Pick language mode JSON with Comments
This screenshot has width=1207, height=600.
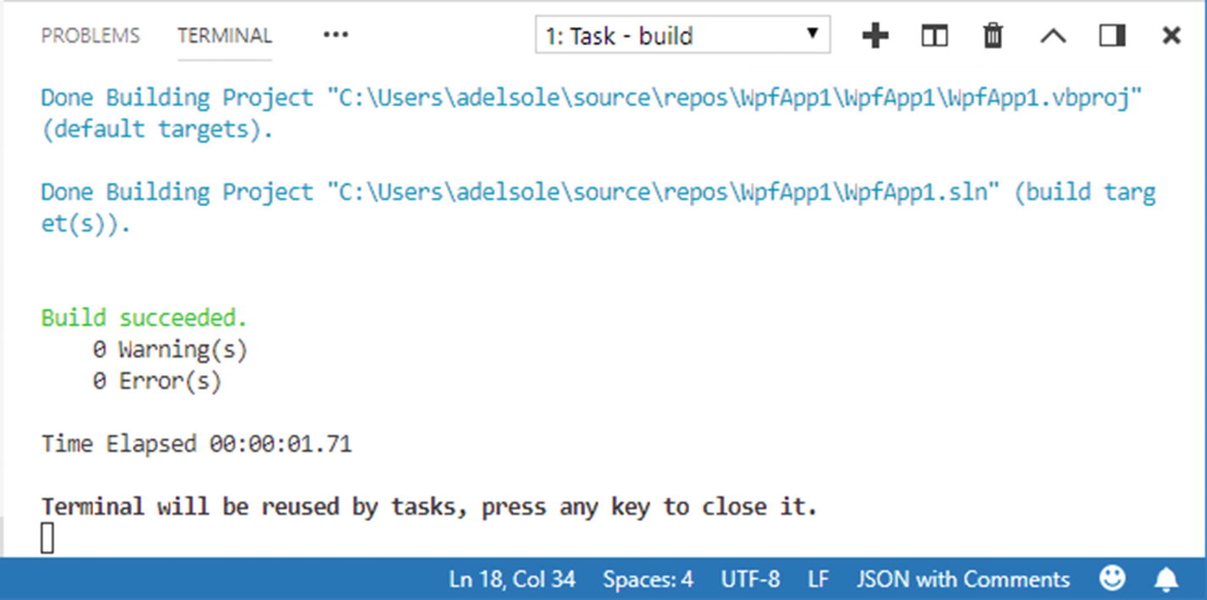click(x=963, y=580)
